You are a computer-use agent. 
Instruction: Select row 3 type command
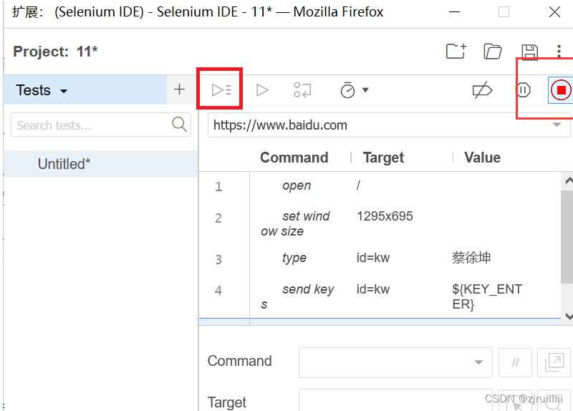(x=380, y=258)
